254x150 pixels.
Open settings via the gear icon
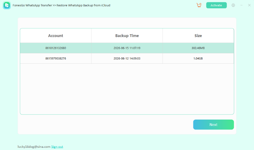coord(233,5)
